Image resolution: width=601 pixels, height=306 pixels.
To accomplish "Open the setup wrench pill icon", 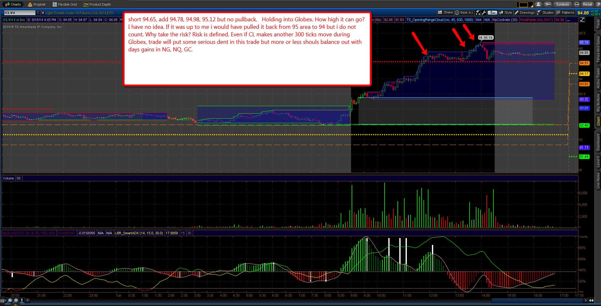I will tap(548, 4).
